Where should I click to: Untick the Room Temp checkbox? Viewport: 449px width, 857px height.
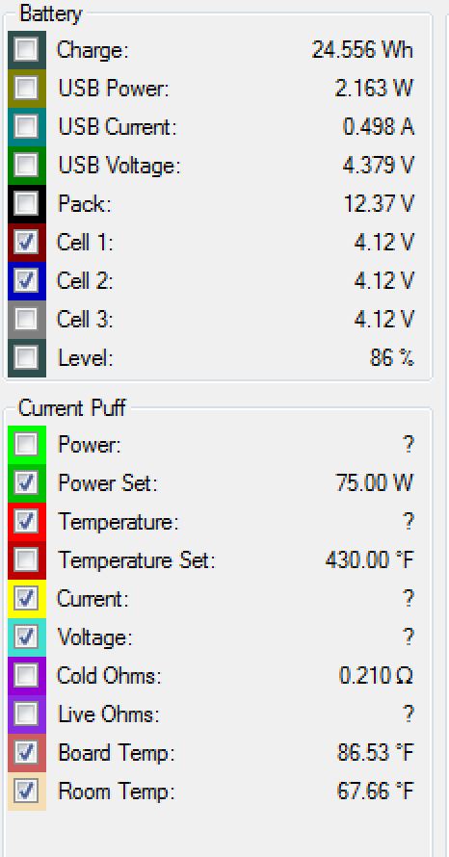(27, 791)
